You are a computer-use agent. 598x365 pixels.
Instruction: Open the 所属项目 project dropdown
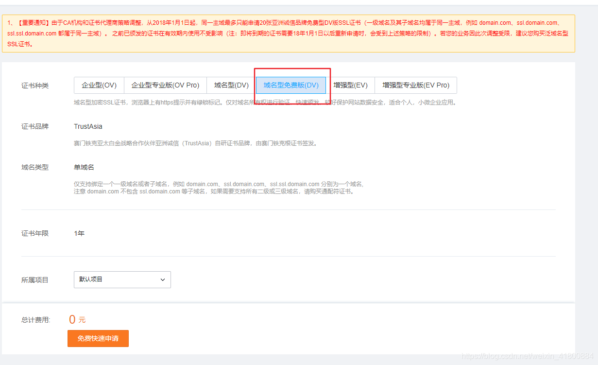122,279
